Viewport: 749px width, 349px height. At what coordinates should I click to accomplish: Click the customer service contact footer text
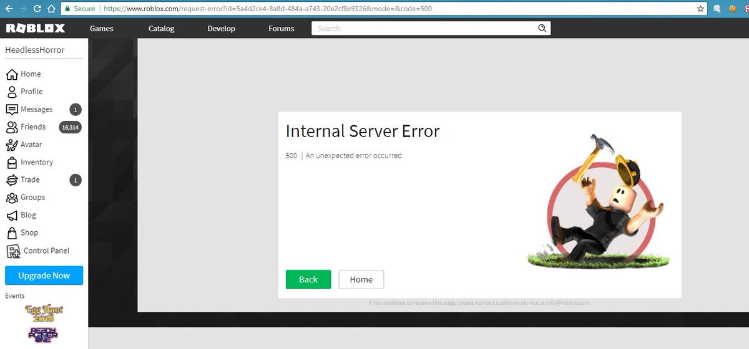479,303
